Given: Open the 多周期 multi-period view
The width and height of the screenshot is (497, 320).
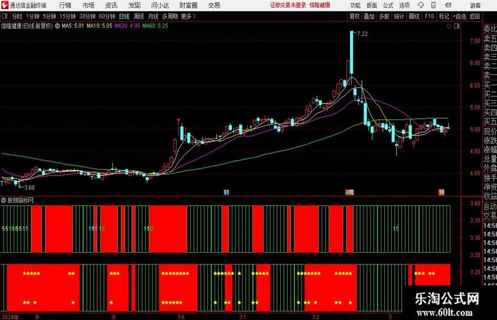Looking at the screenshot, I should click(170, 16).
